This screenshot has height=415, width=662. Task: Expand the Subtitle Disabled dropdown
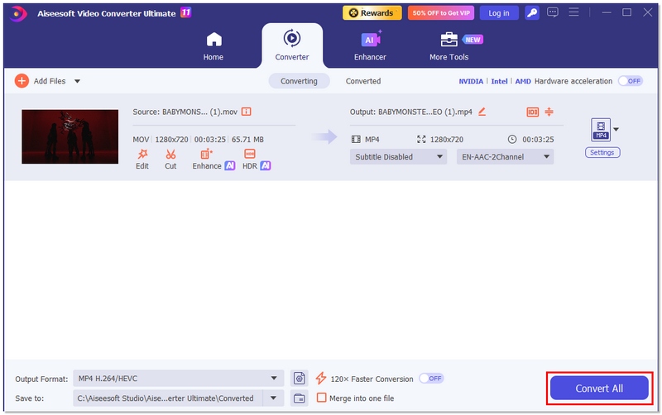coord(398,156)
